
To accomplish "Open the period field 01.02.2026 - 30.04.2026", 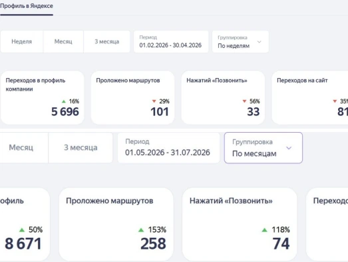I will pyautogui.click(x=171, y=41).
